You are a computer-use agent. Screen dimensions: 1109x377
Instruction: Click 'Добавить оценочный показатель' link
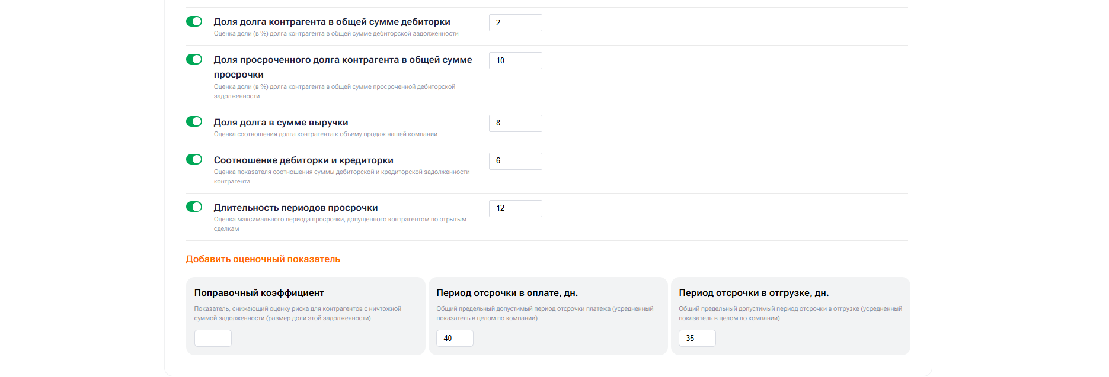pos(263,259)
